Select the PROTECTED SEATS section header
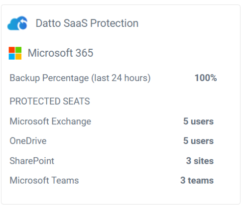This screenshot has width=244, height=205. [x=50, y=101]
